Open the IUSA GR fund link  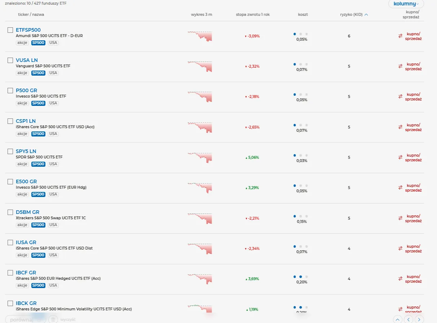point(26,242)
